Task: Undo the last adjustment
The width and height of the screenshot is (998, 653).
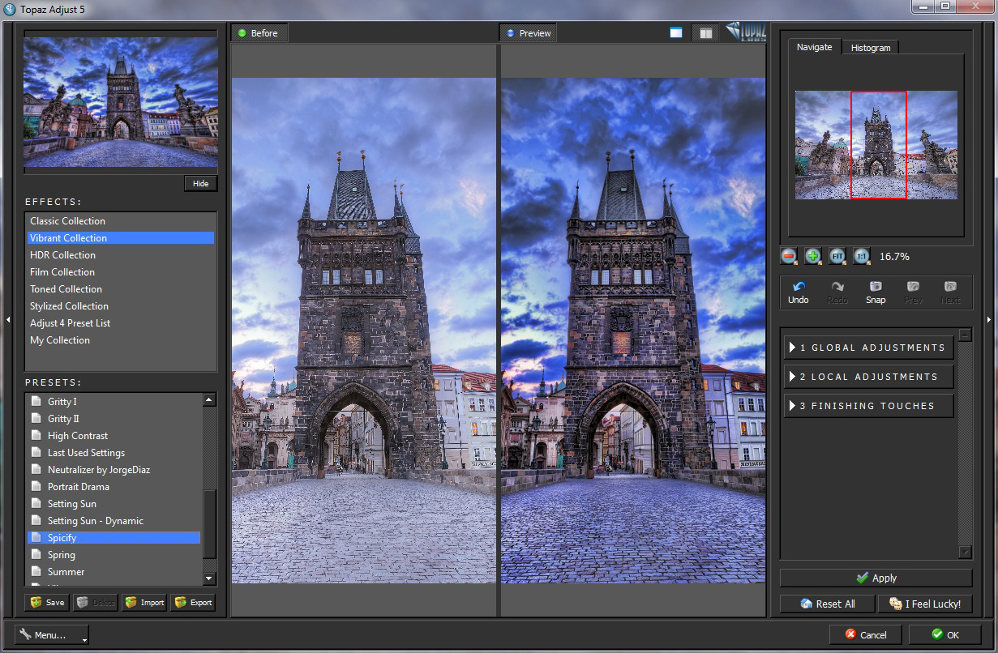Action: click(x=799, y=292)
